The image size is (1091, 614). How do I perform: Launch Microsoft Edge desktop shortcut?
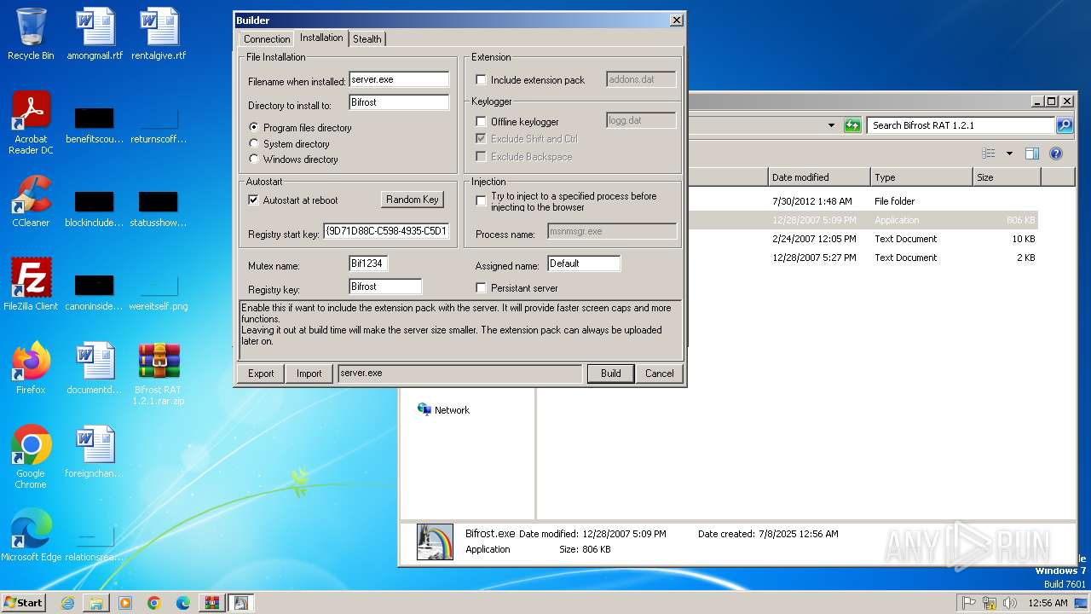tap(31, 535)
